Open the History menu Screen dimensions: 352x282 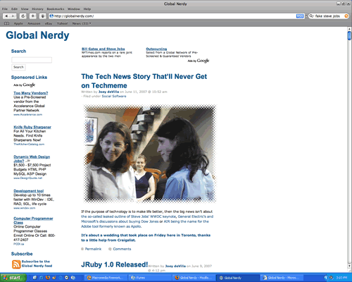[x=37, y=9]
